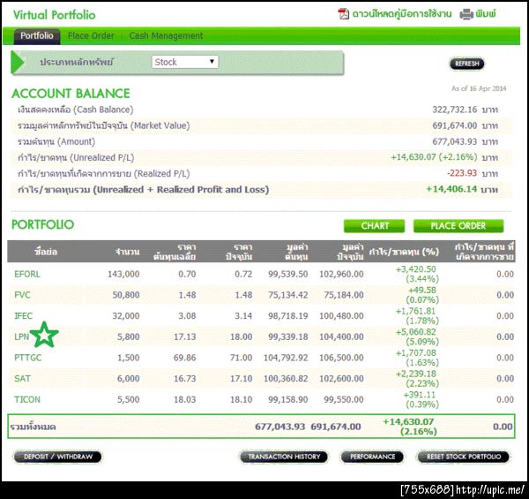Image resolution: width=529 pixels, height=499 pixels.
Task: Click the TICON stock symbol
Action: [27, 399]
